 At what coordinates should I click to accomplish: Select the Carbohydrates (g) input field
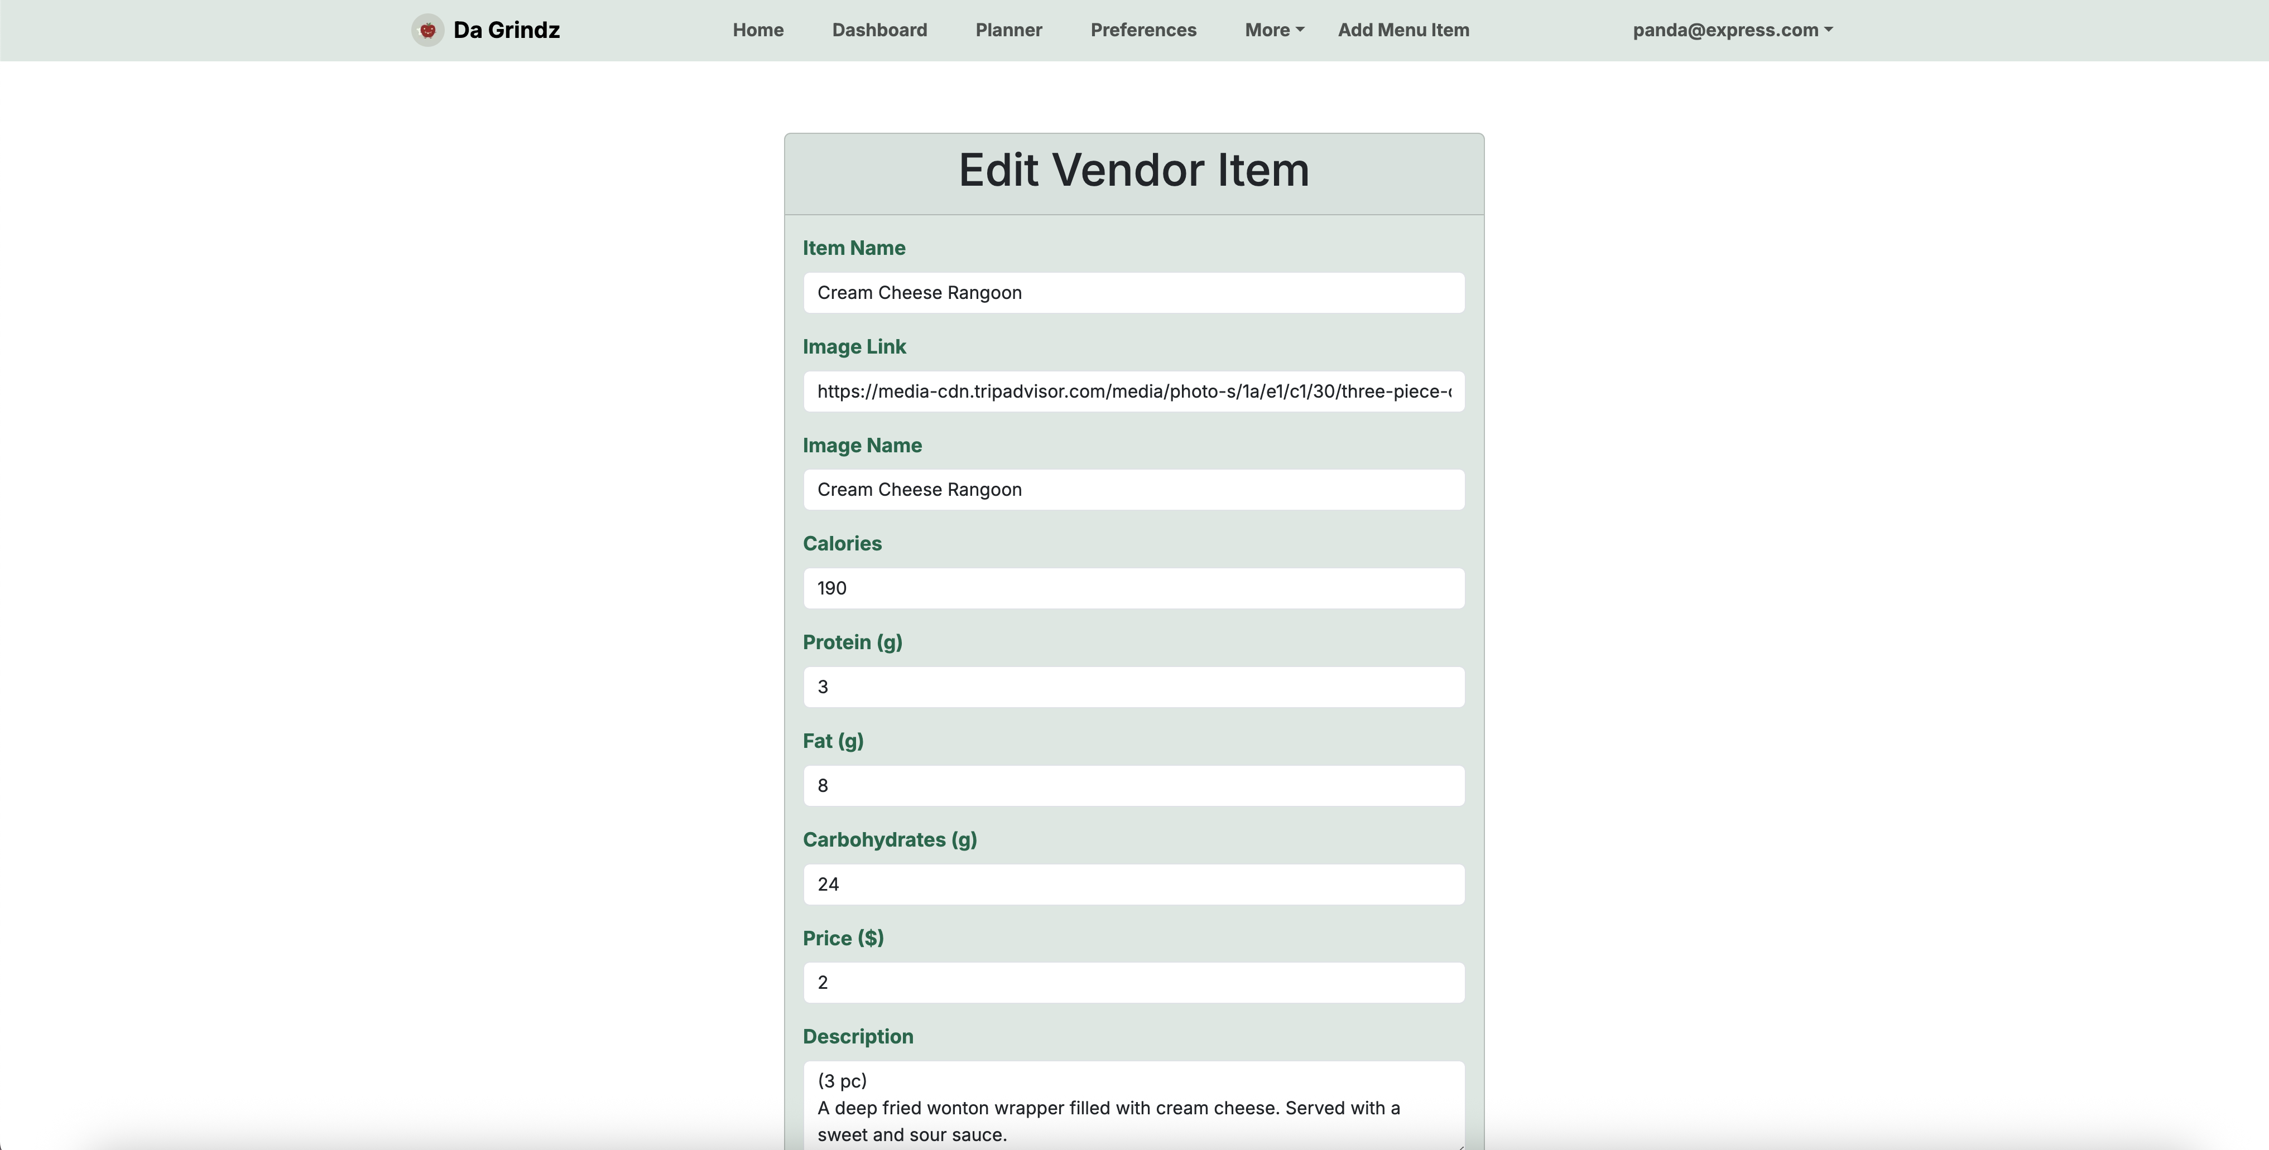pyautogui.click(x=1133, y=884)
